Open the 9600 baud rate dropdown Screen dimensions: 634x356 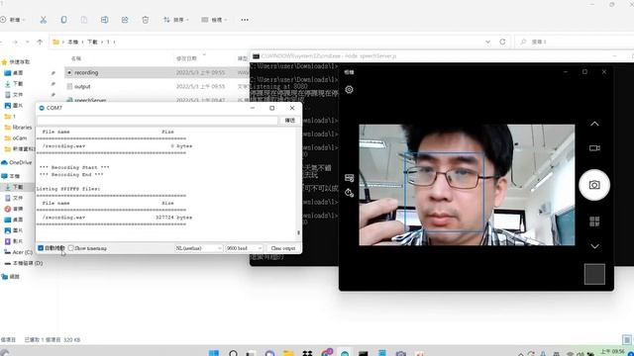pyautogui.click(x=244, y=248)
